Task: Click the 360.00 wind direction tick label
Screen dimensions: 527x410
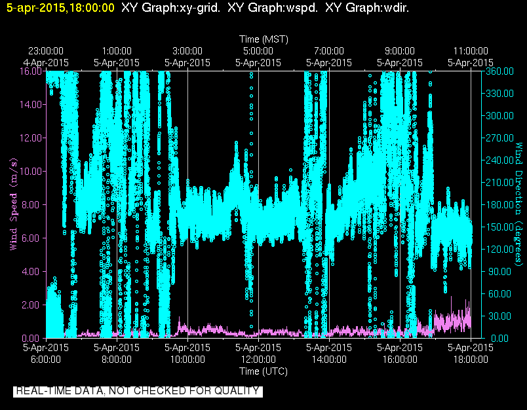Action: point(499,71)
